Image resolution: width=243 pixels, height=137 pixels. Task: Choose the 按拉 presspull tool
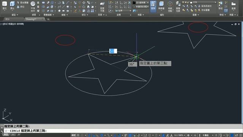[21, 7]
